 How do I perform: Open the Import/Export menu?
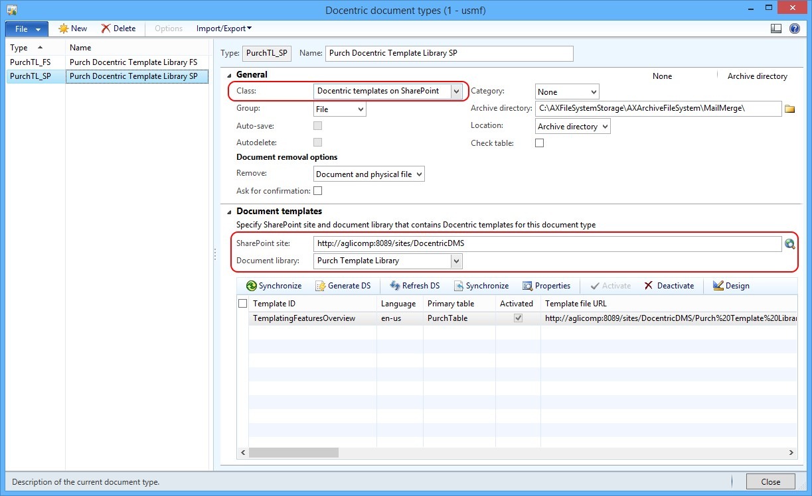tap(224, 29)
